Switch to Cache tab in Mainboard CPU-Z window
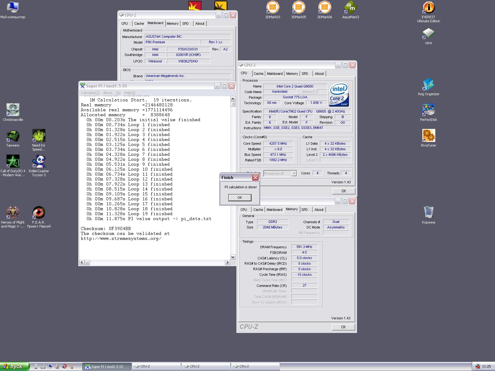 pos(139,23)
